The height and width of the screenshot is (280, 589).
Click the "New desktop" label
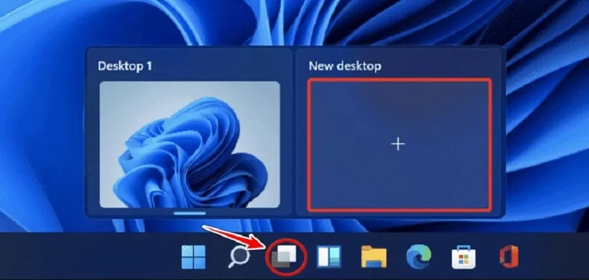pos(345,66)
